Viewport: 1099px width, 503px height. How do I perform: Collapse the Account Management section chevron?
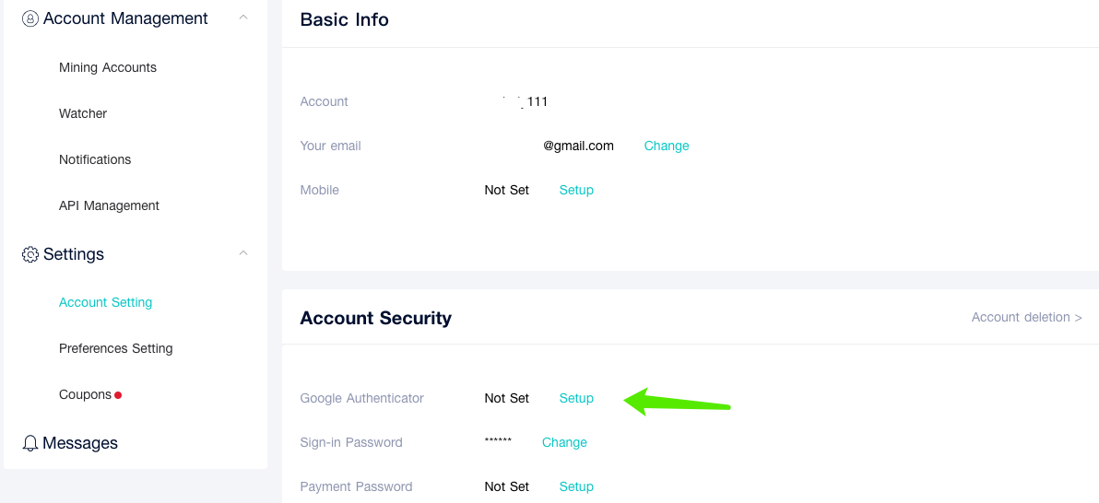(243, 17)
